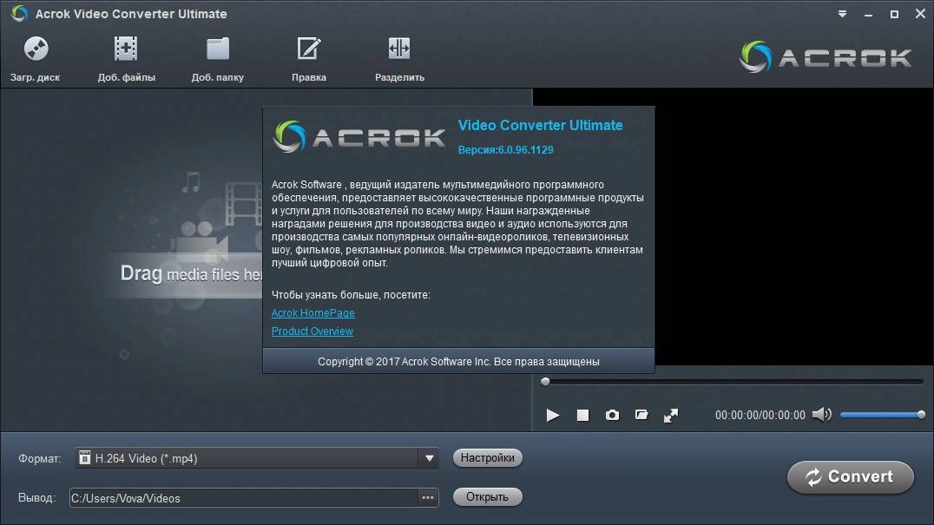Image resolution: width=934 pixels, height=525 pixels.
Task: Start playback with the Play button
Action: tap(553, 415)
